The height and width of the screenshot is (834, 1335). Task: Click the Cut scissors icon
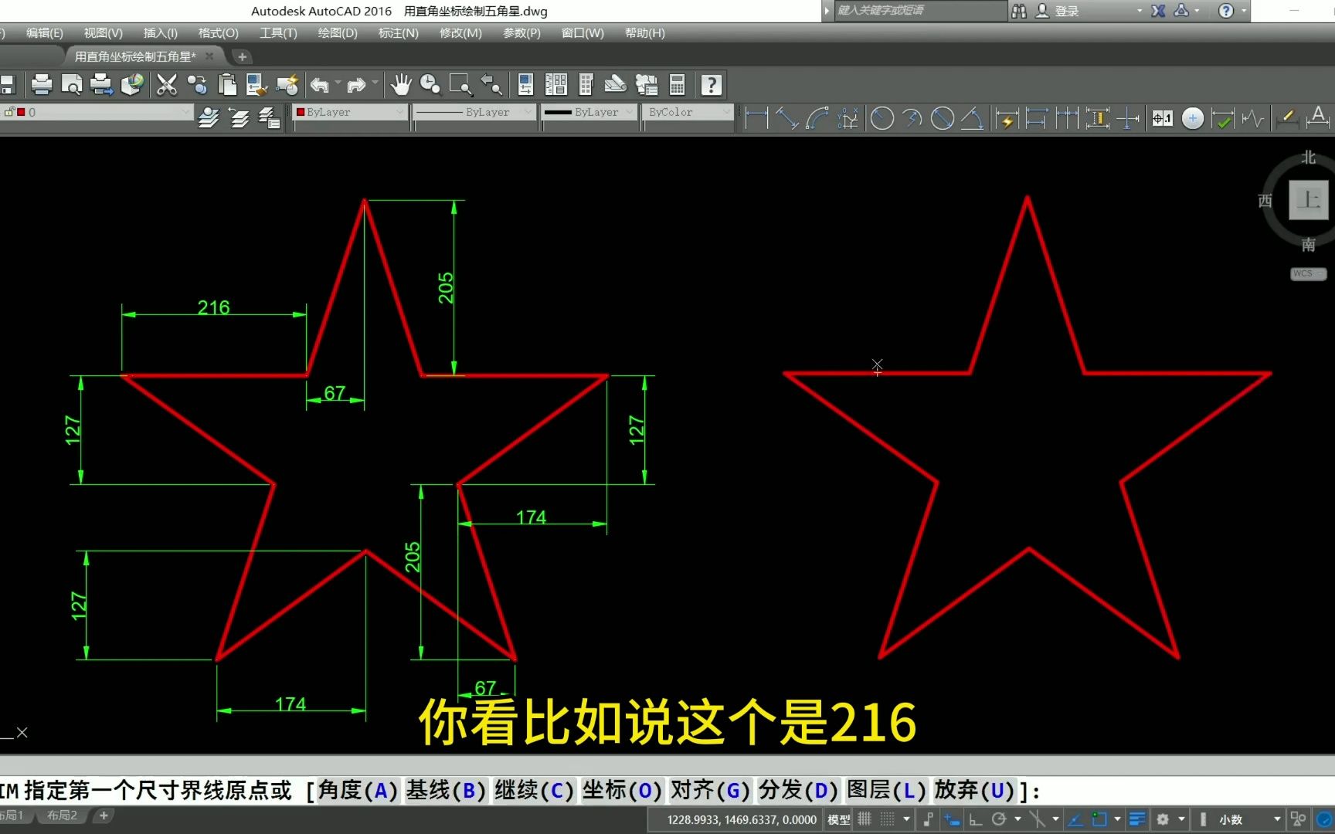point(166,84)
